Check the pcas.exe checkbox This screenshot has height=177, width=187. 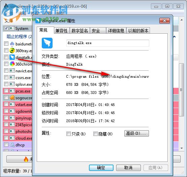pyautogui.click(x=6, y=91)
